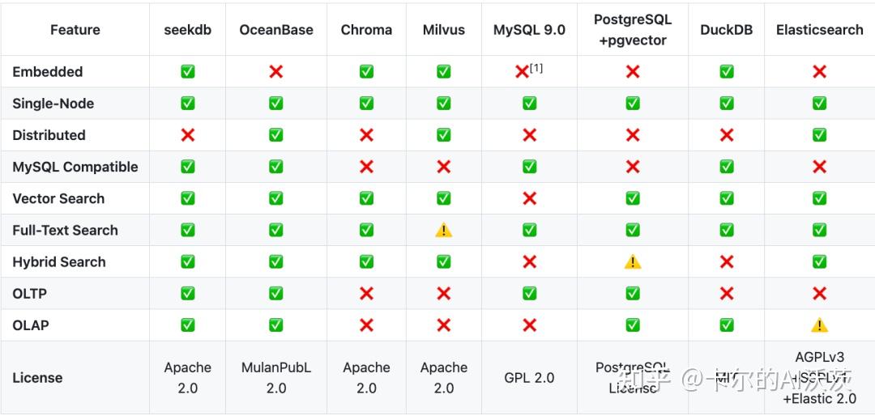
Task: Click the warning icon in Milvus Full-Text Search
Action: click(x=444, y=231)
